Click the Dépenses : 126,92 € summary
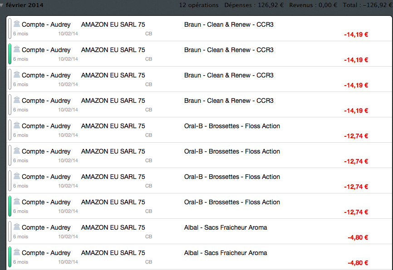 (254, 5)
